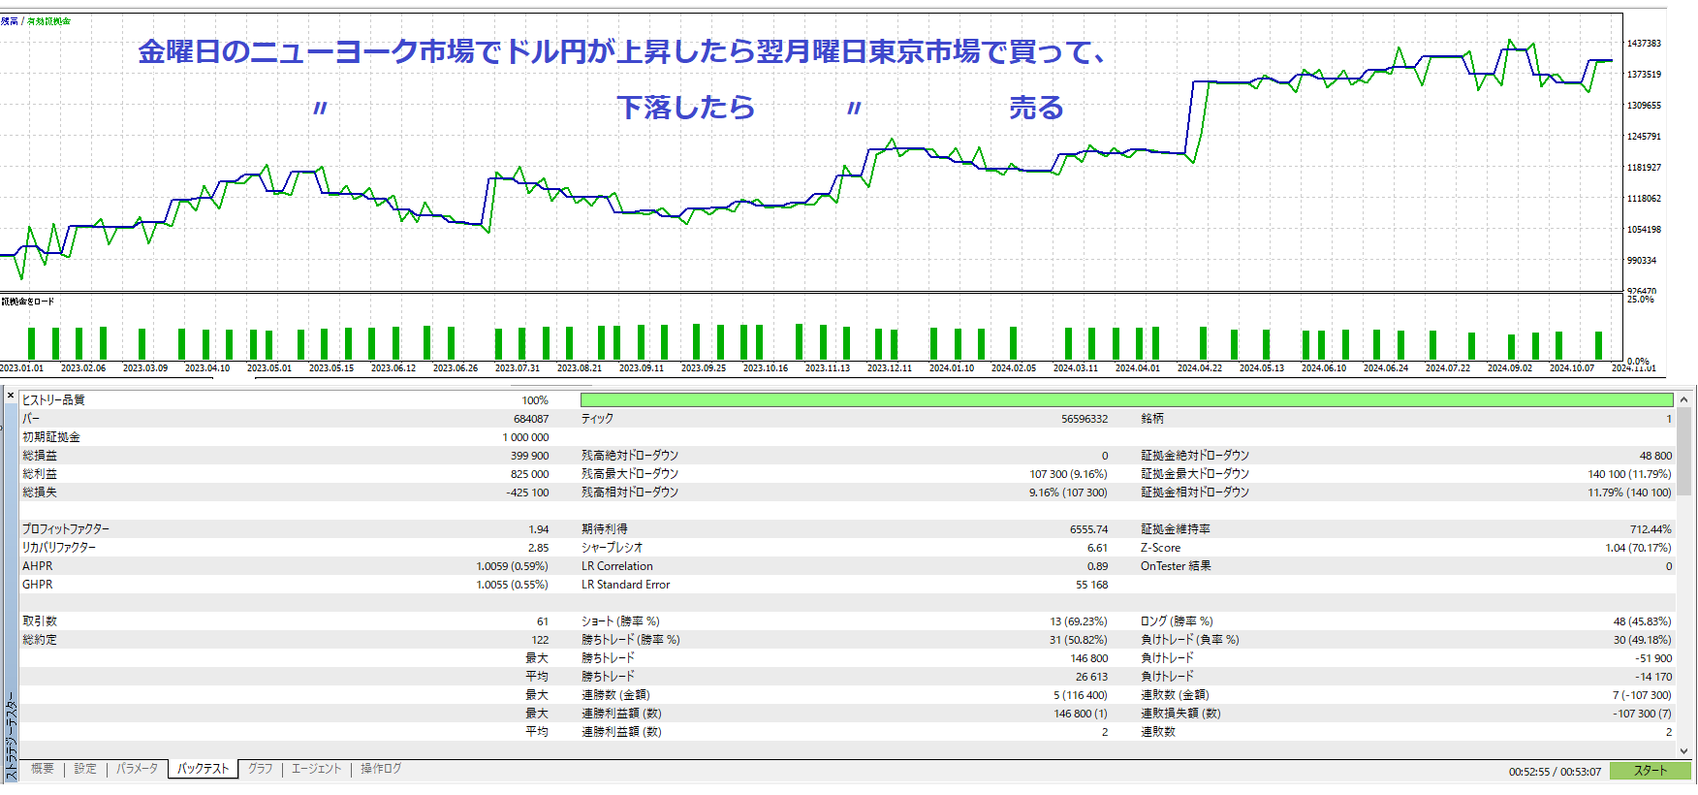Switch to the グラフ tab
The width and height of the screenshot is (1698, 795).
pyautogui.click(x=260, y=769)
